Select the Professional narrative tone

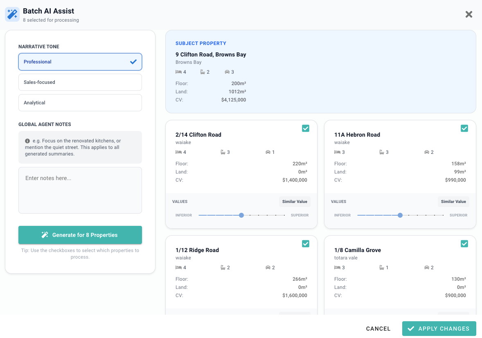80,62
